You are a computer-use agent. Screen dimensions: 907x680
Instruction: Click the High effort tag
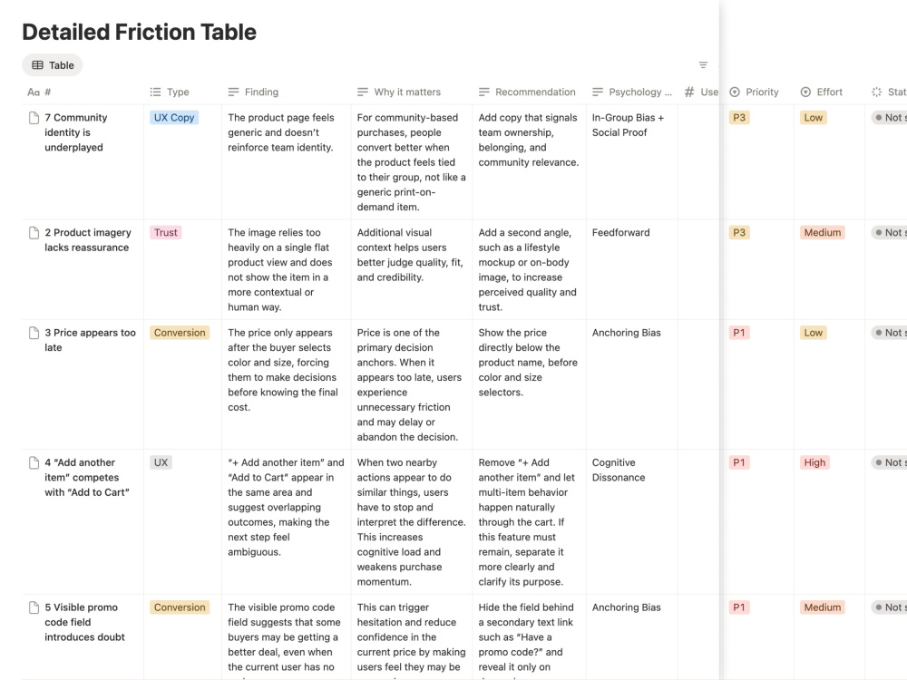814,462
